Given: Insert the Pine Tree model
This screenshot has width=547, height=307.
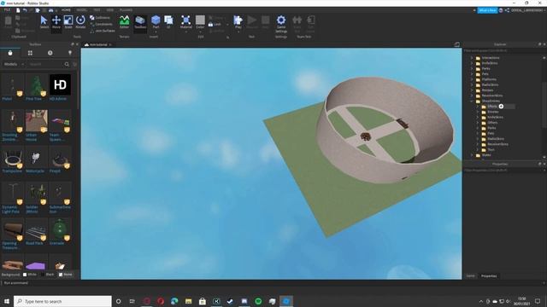Looking at the screenshot, I should pyautogui.click(x=36, y=87).
